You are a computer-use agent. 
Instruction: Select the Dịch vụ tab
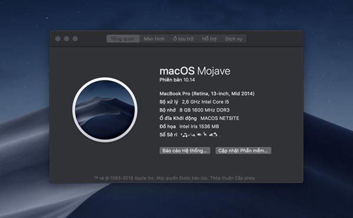point(234,39)
